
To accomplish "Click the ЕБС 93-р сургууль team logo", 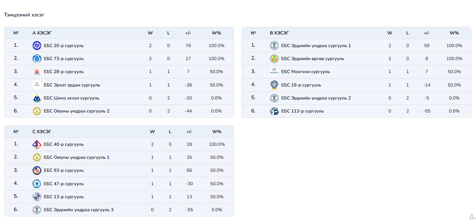I will [37, 170].
